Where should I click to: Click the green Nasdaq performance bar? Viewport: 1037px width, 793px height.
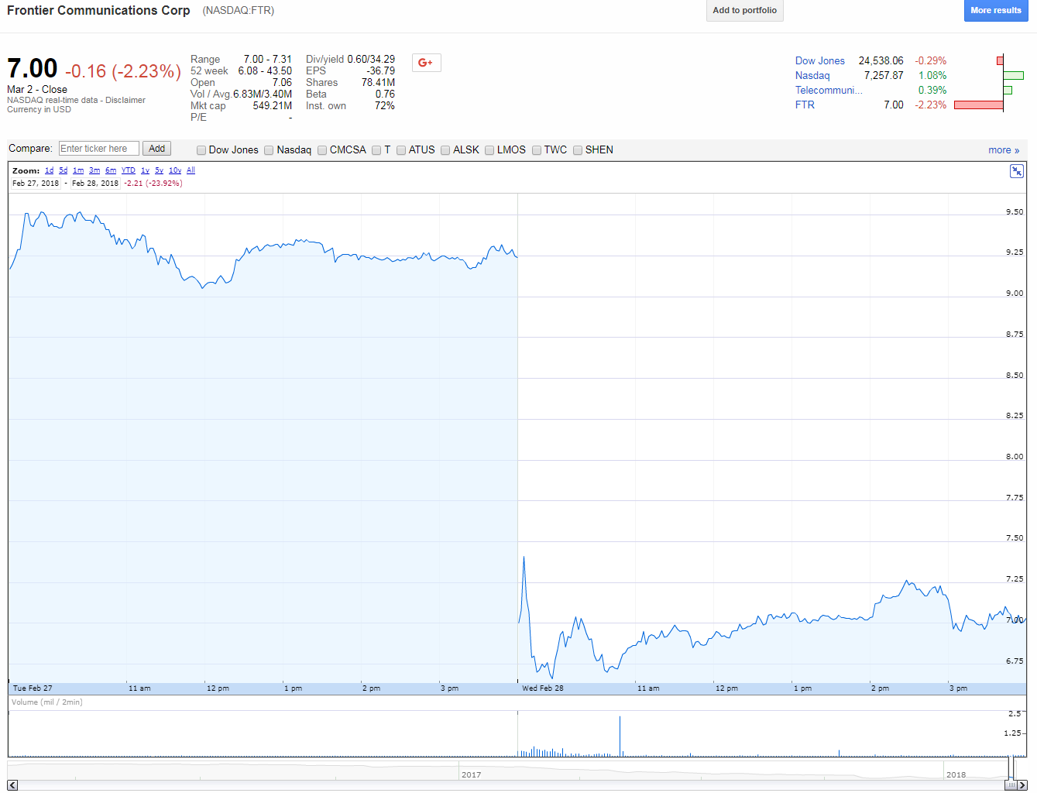click(x=1013, y=75)
